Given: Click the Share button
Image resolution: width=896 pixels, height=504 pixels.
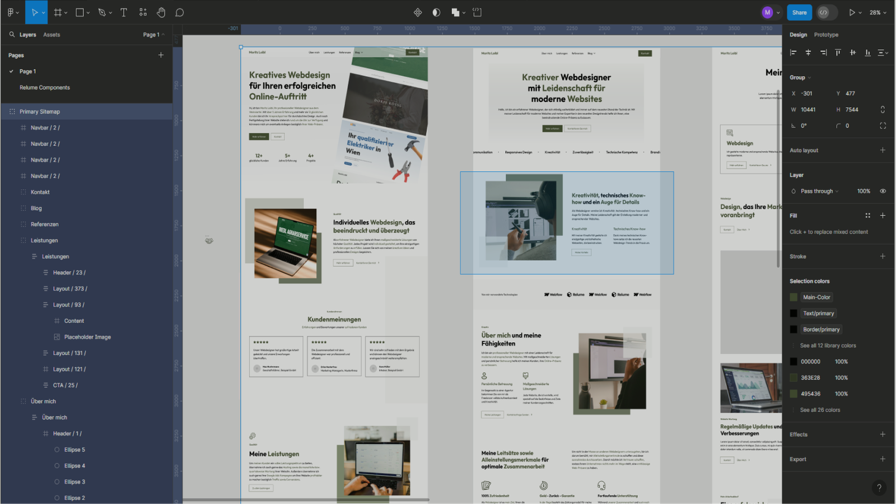Looking at the screenshot, I should pos(799,12).
